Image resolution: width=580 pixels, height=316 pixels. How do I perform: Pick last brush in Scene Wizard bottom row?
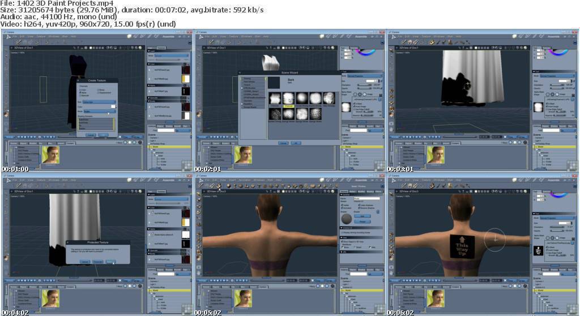coord(315,114)
